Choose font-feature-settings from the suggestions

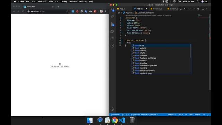coord(161,58)
